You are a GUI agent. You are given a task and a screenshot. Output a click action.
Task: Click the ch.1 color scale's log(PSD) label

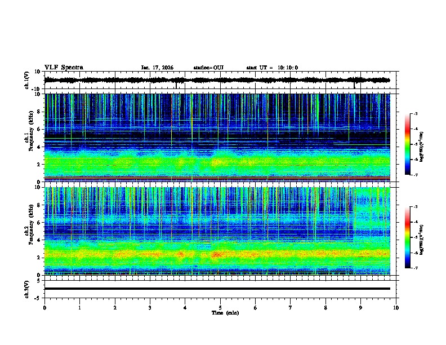click(421, 147)
